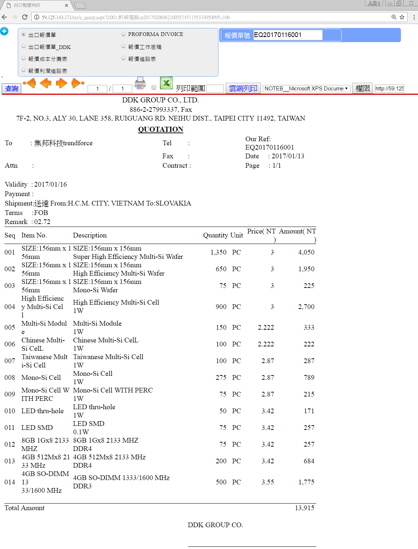Click the http://59.125 URL input field
This screenshot has width=418, height=549.
[x=389, y=89]
